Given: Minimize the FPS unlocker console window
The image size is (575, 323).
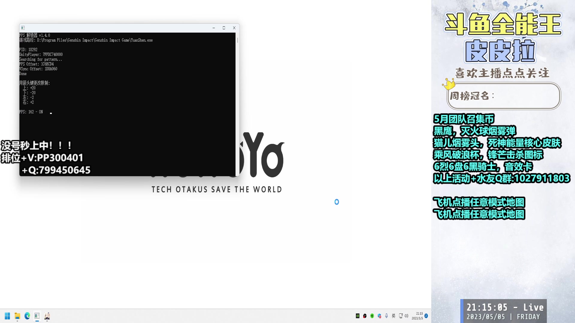Looking at the screenshot, I should click(214, 28).
